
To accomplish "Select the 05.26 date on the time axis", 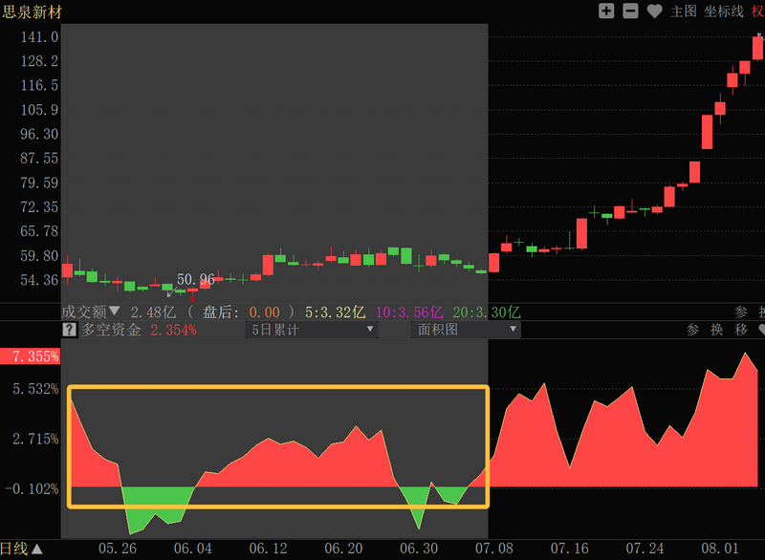I will (118, 549).
